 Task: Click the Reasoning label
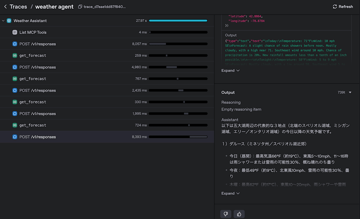(231, 102)
